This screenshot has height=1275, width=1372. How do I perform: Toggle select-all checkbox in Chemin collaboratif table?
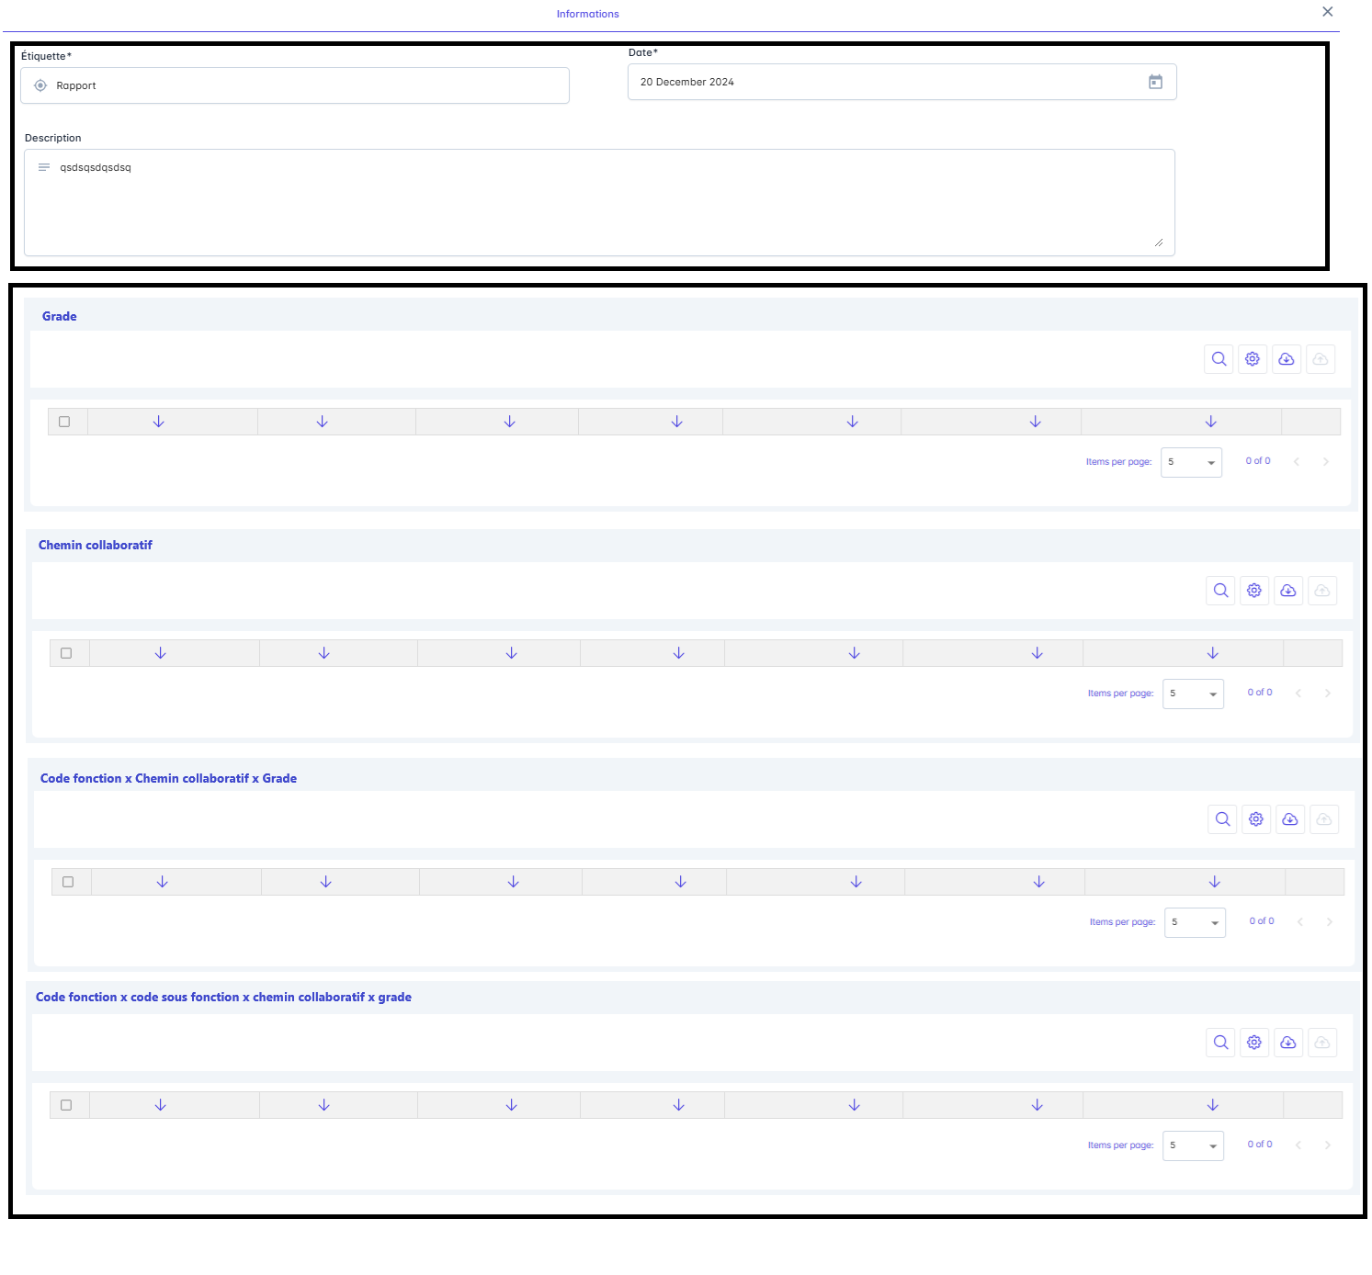tap(66, 653)
